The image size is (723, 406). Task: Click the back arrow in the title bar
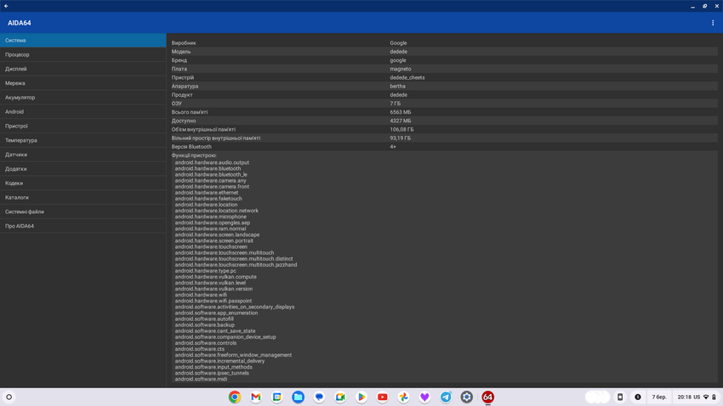(x=6, y=6)
